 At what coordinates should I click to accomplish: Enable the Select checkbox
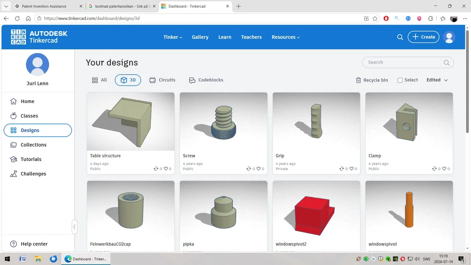(400, 80)
